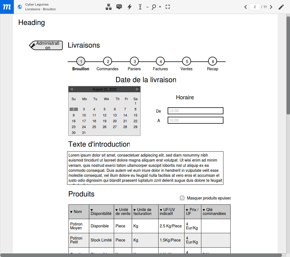Image resolution: width=290 pixels, height=257 pixels.
Task: Go to previous page arrow
Action: point(246,7)
